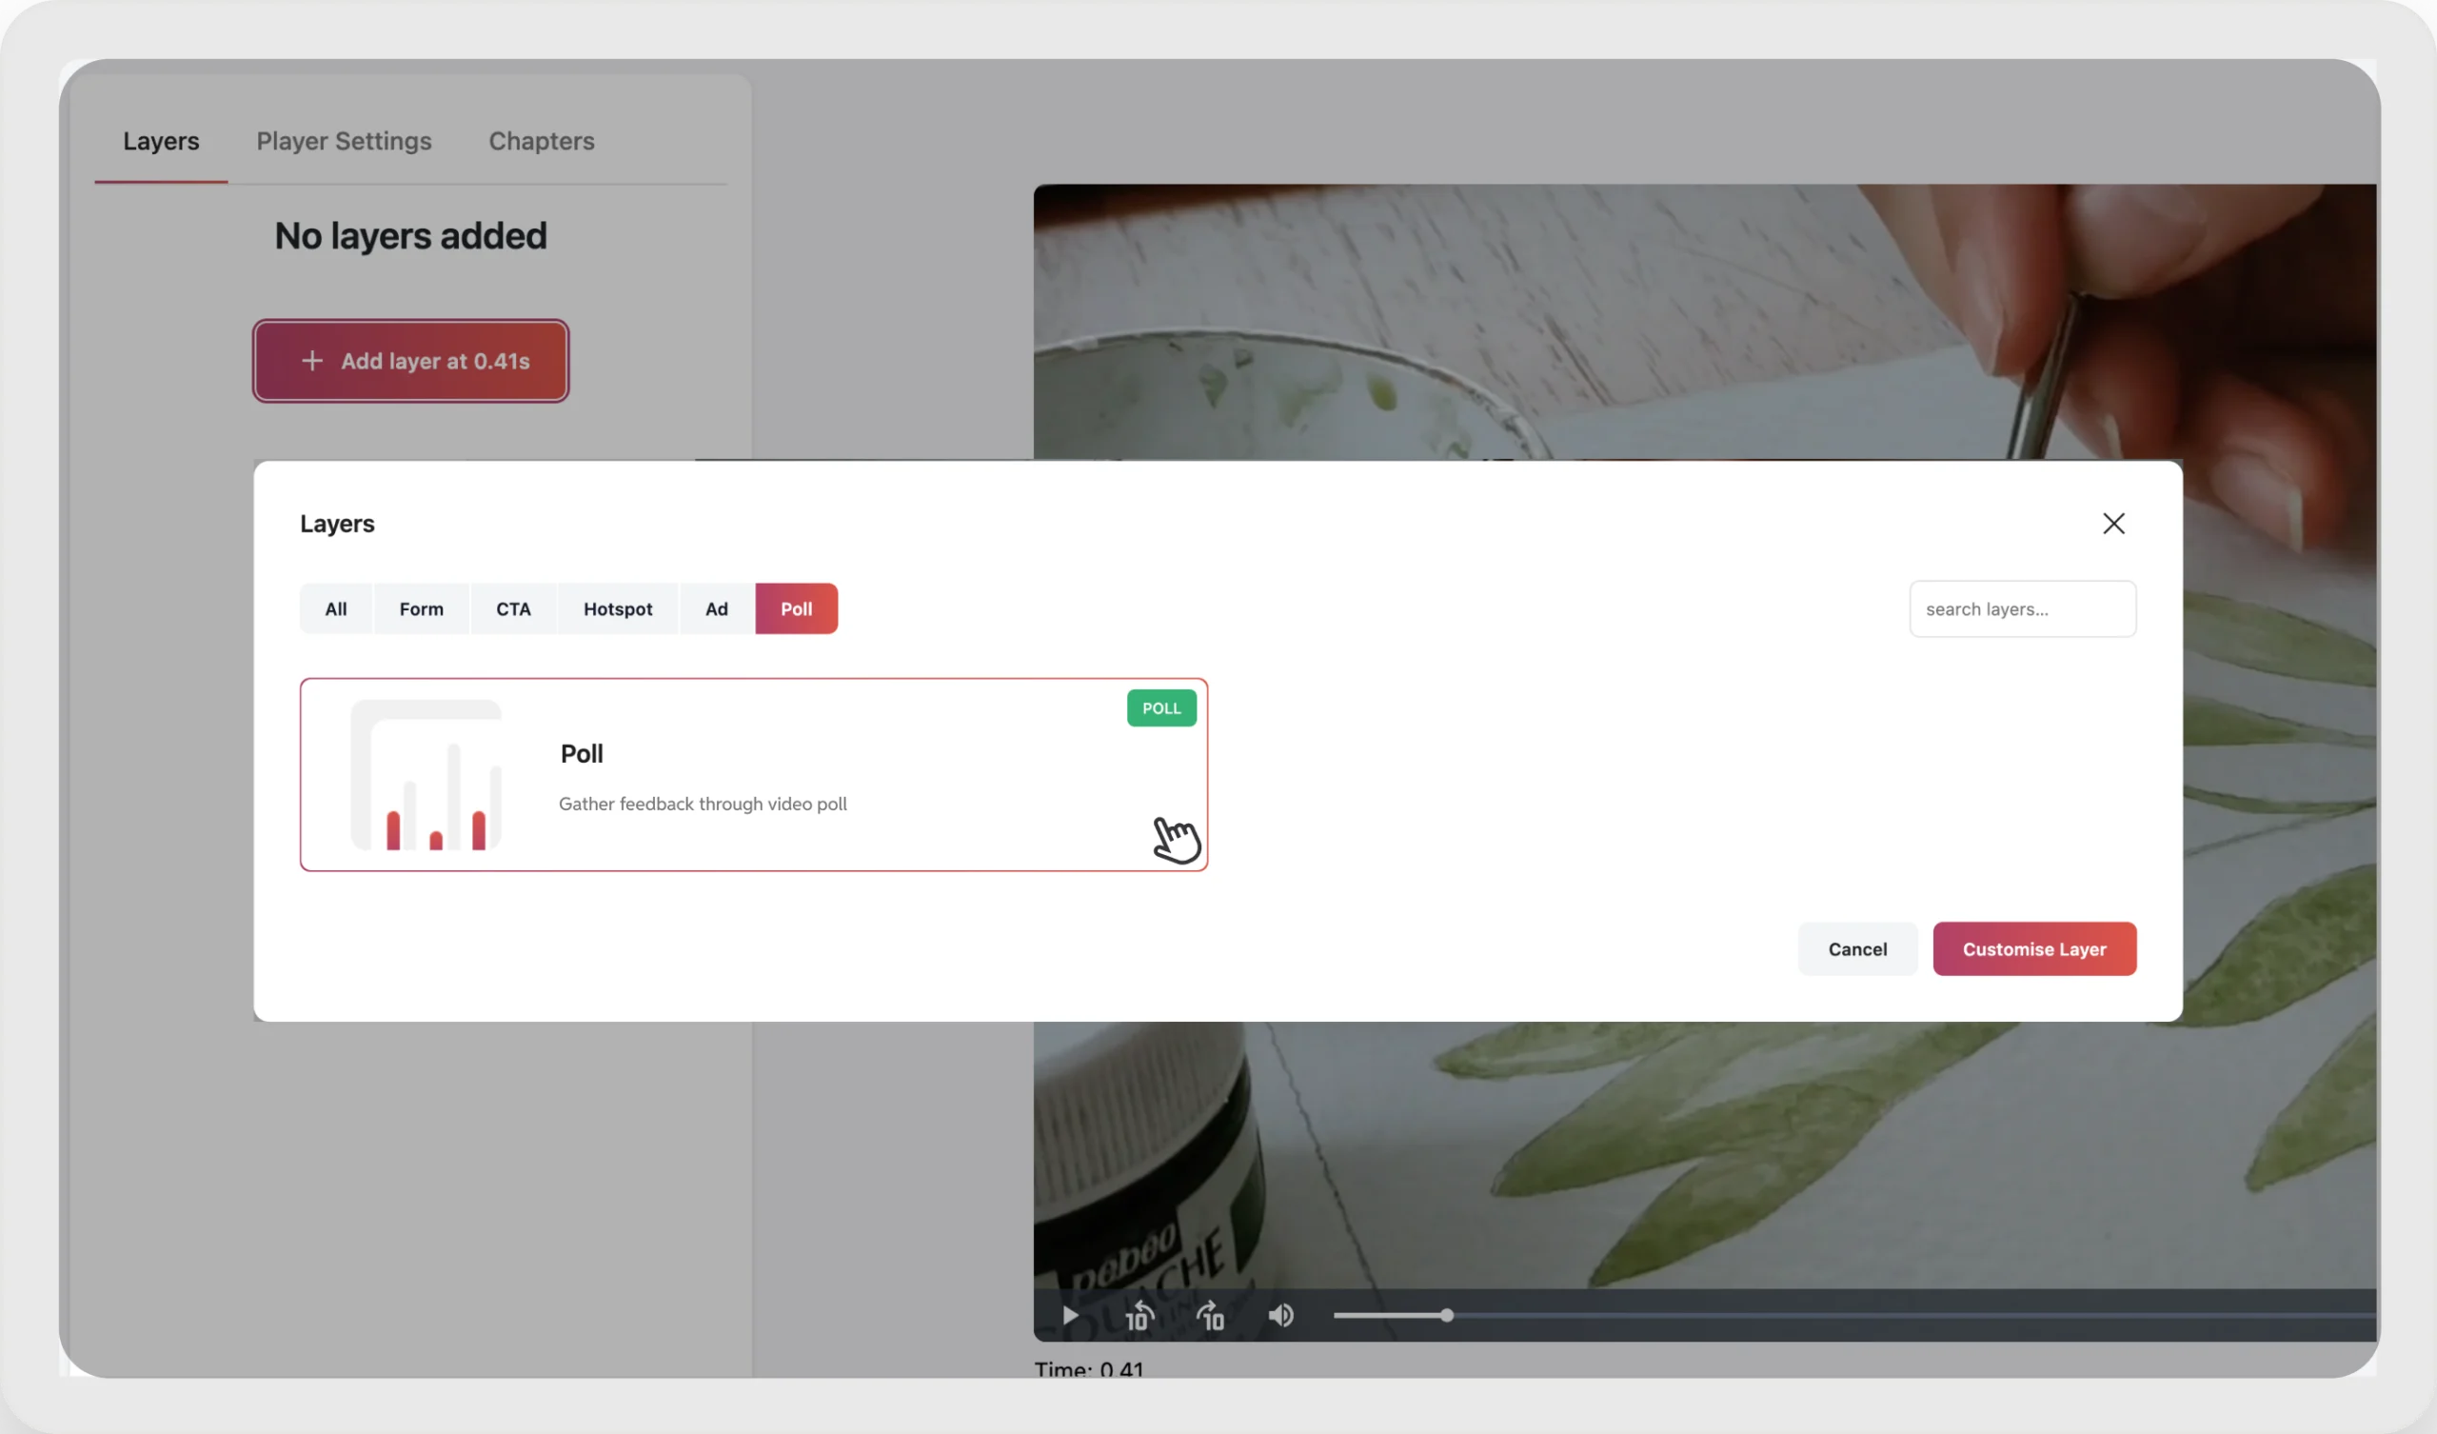
Task: Filter layers by CTA
Action: pos(513,608)
